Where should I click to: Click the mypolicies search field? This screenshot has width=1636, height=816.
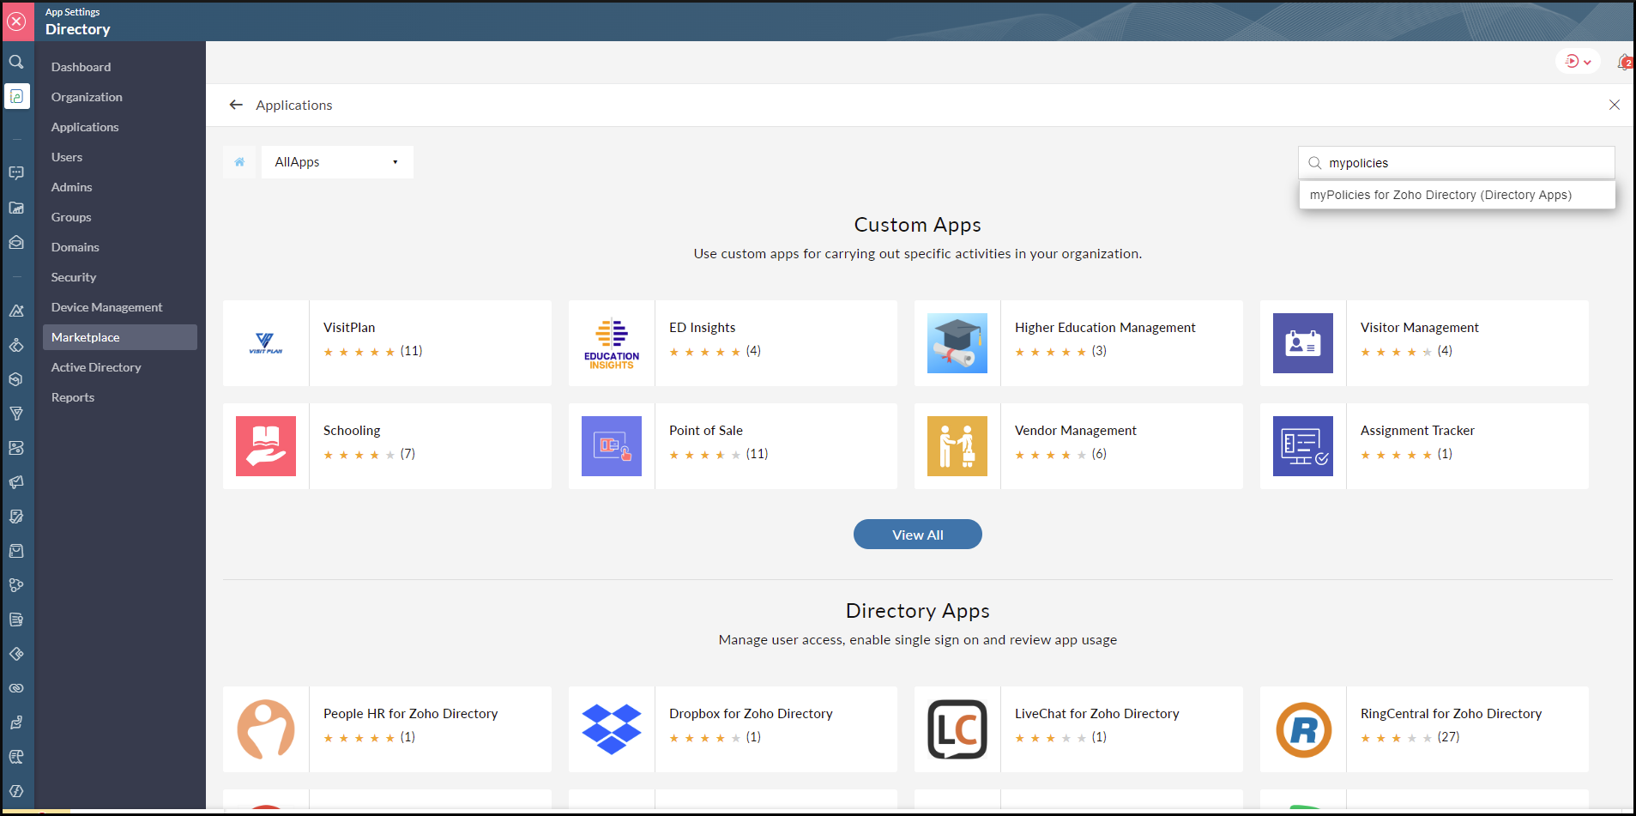point(1457,163)
